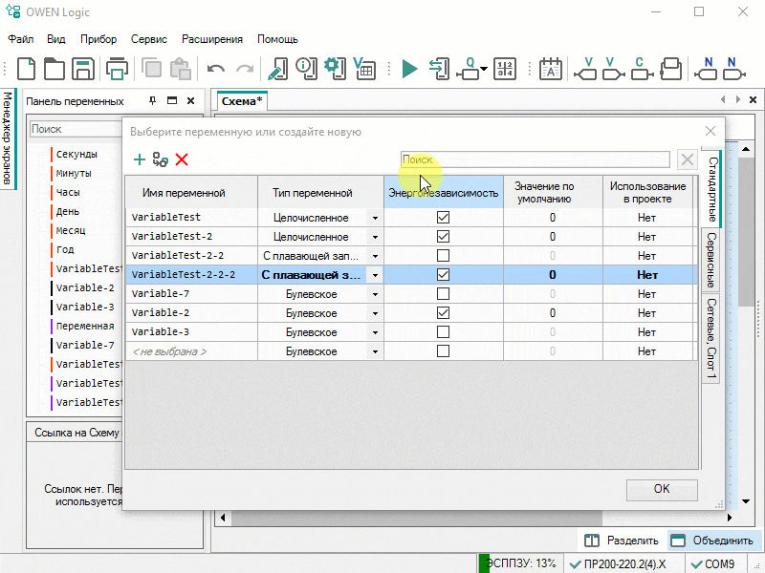Expand type dropdown for Variable-3 row

(375, 332)
